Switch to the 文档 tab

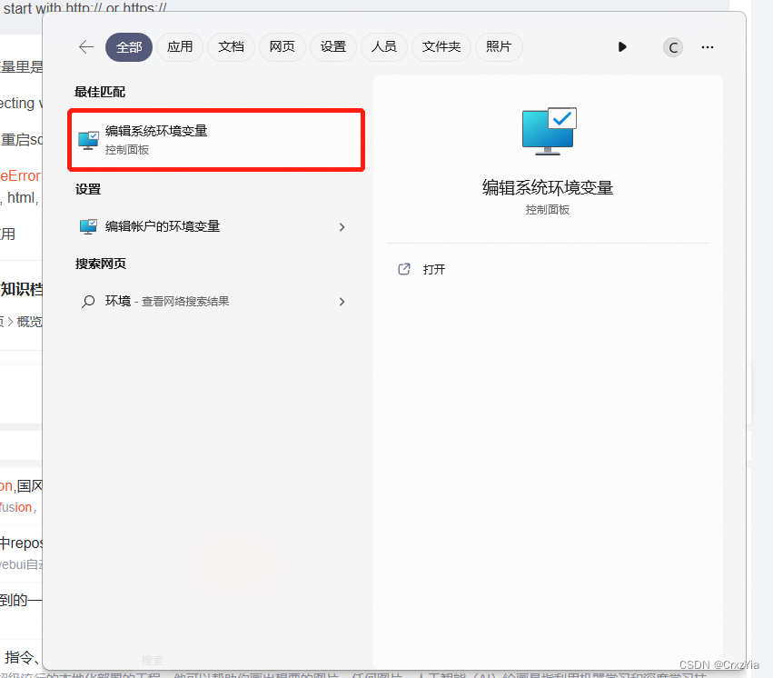(231, 47)
